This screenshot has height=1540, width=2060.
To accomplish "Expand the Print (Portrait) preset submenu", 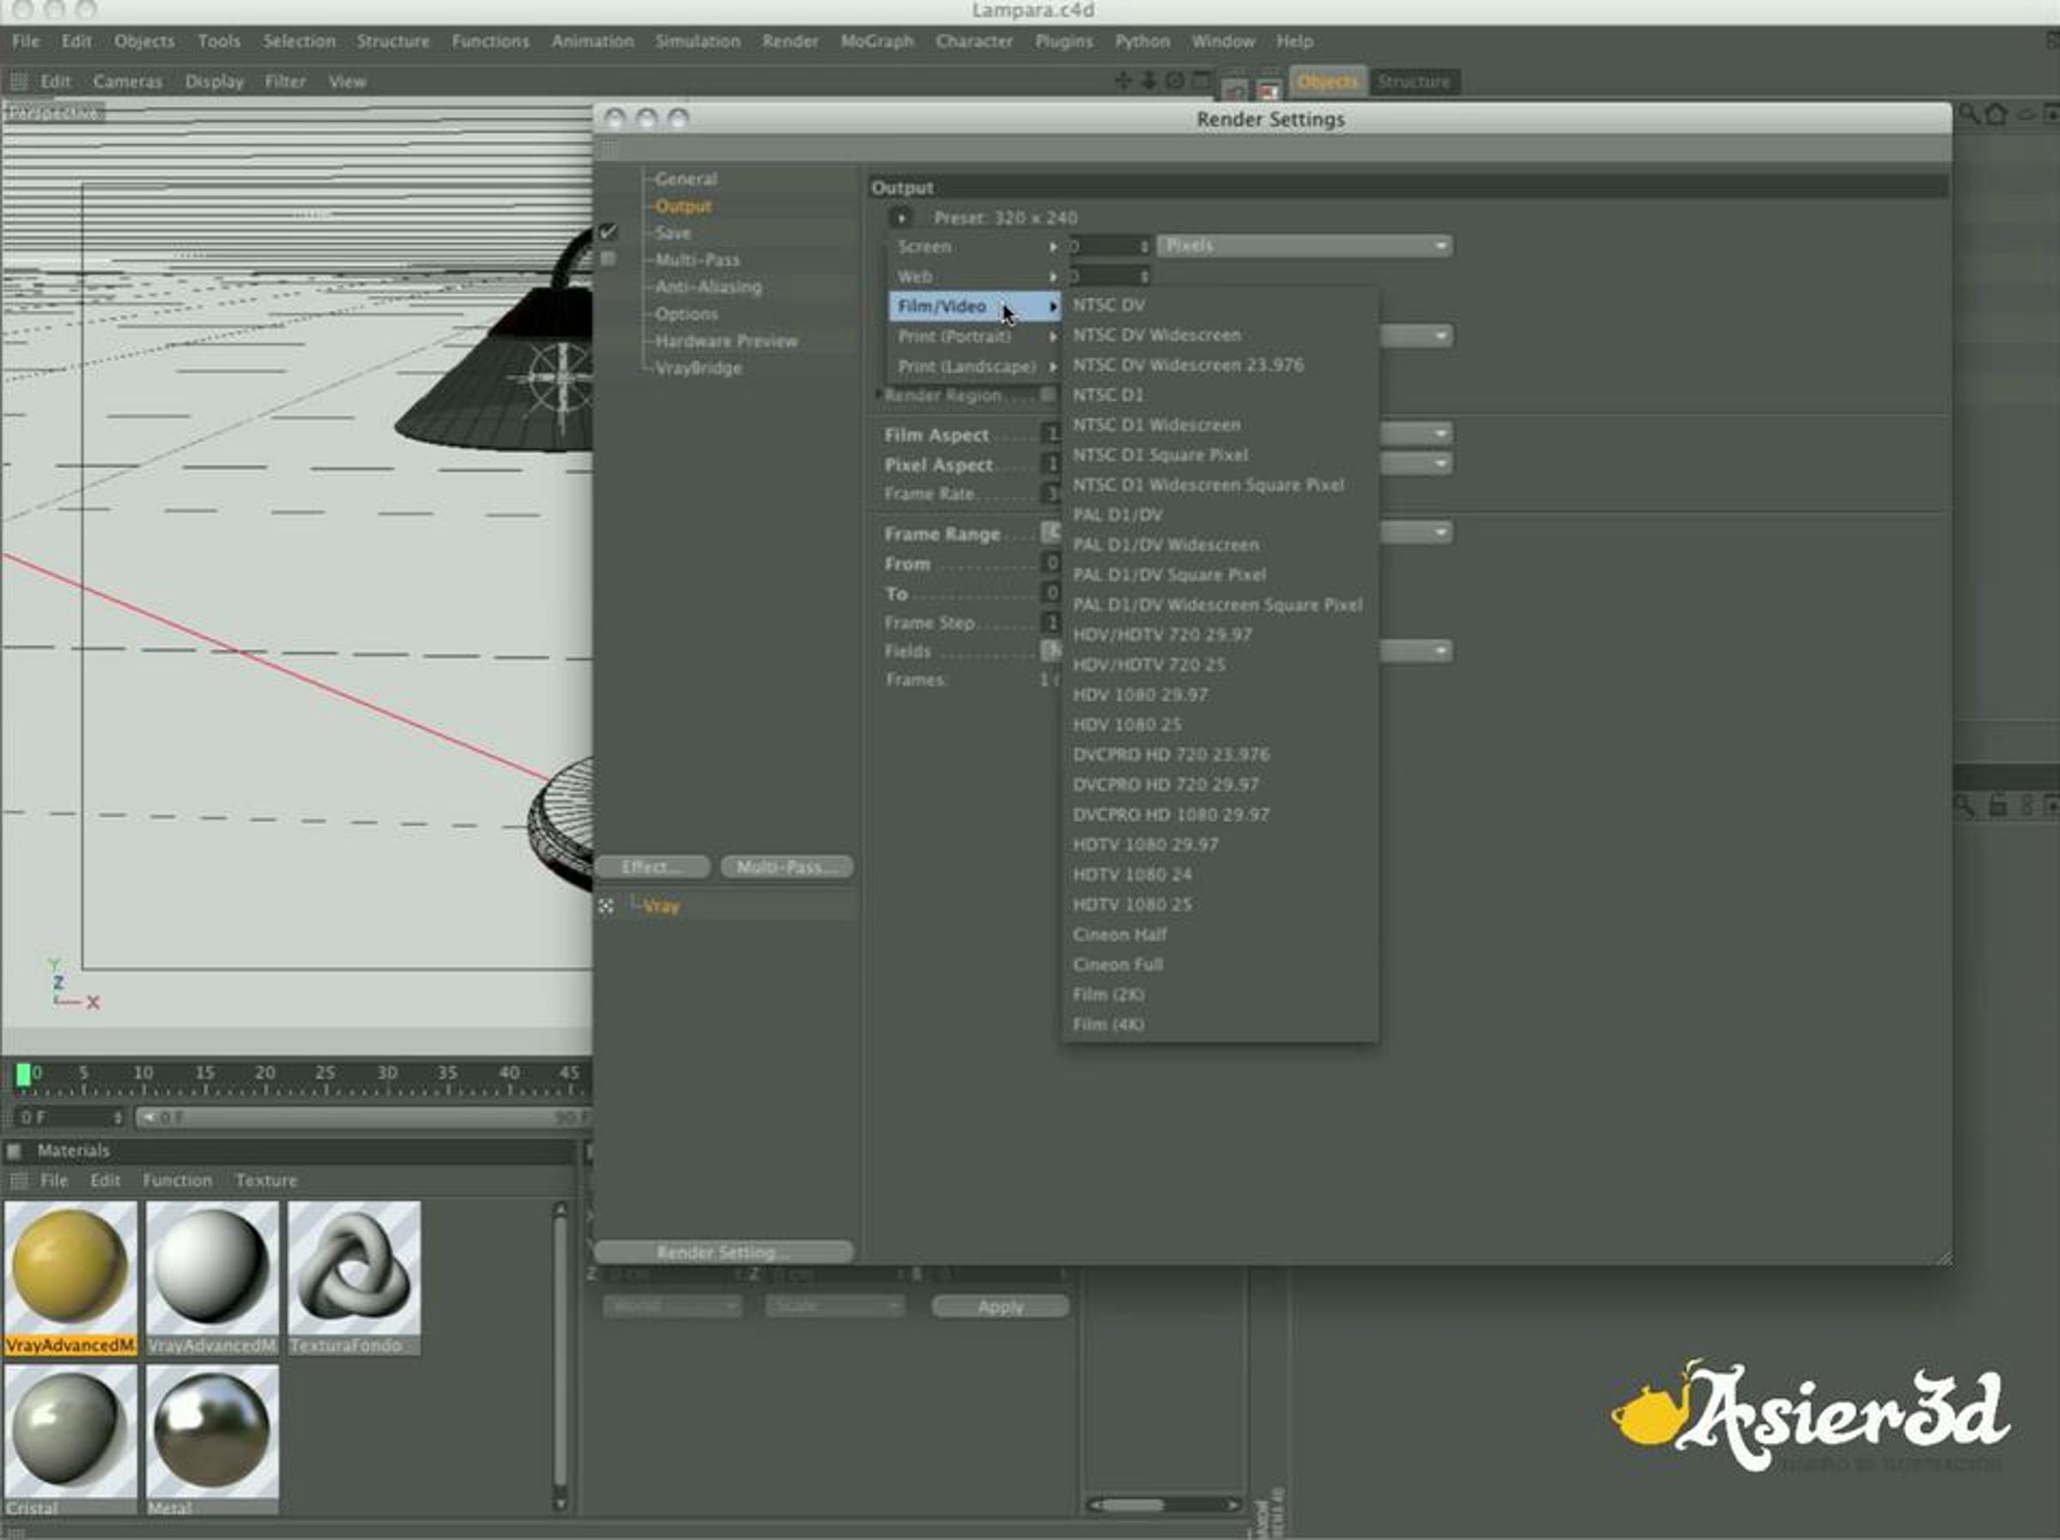I will (x=974, y=336).
